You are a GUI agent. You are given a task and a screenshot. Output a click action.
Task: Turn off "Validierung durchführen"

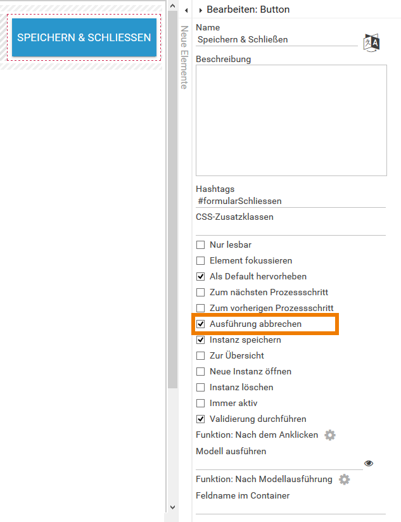(200, 419)
